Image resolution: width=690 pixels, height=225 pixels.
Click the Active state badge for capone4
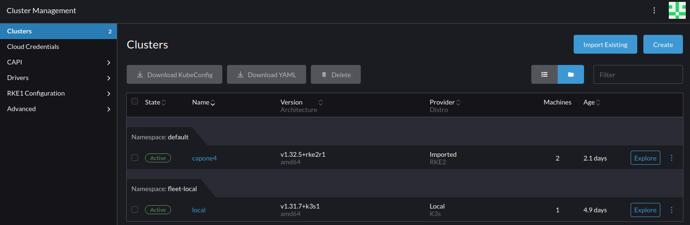point(158,158)
